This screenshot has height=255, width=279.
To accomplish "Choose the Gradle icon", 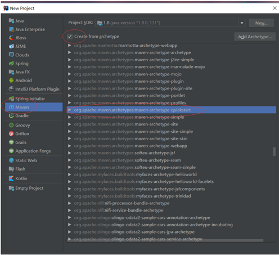I will click(11, 115).
